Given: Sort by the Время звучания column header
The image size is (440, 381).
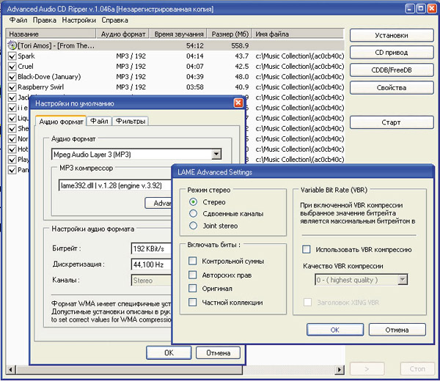Looking at the screenshot, I should [178, 34].
